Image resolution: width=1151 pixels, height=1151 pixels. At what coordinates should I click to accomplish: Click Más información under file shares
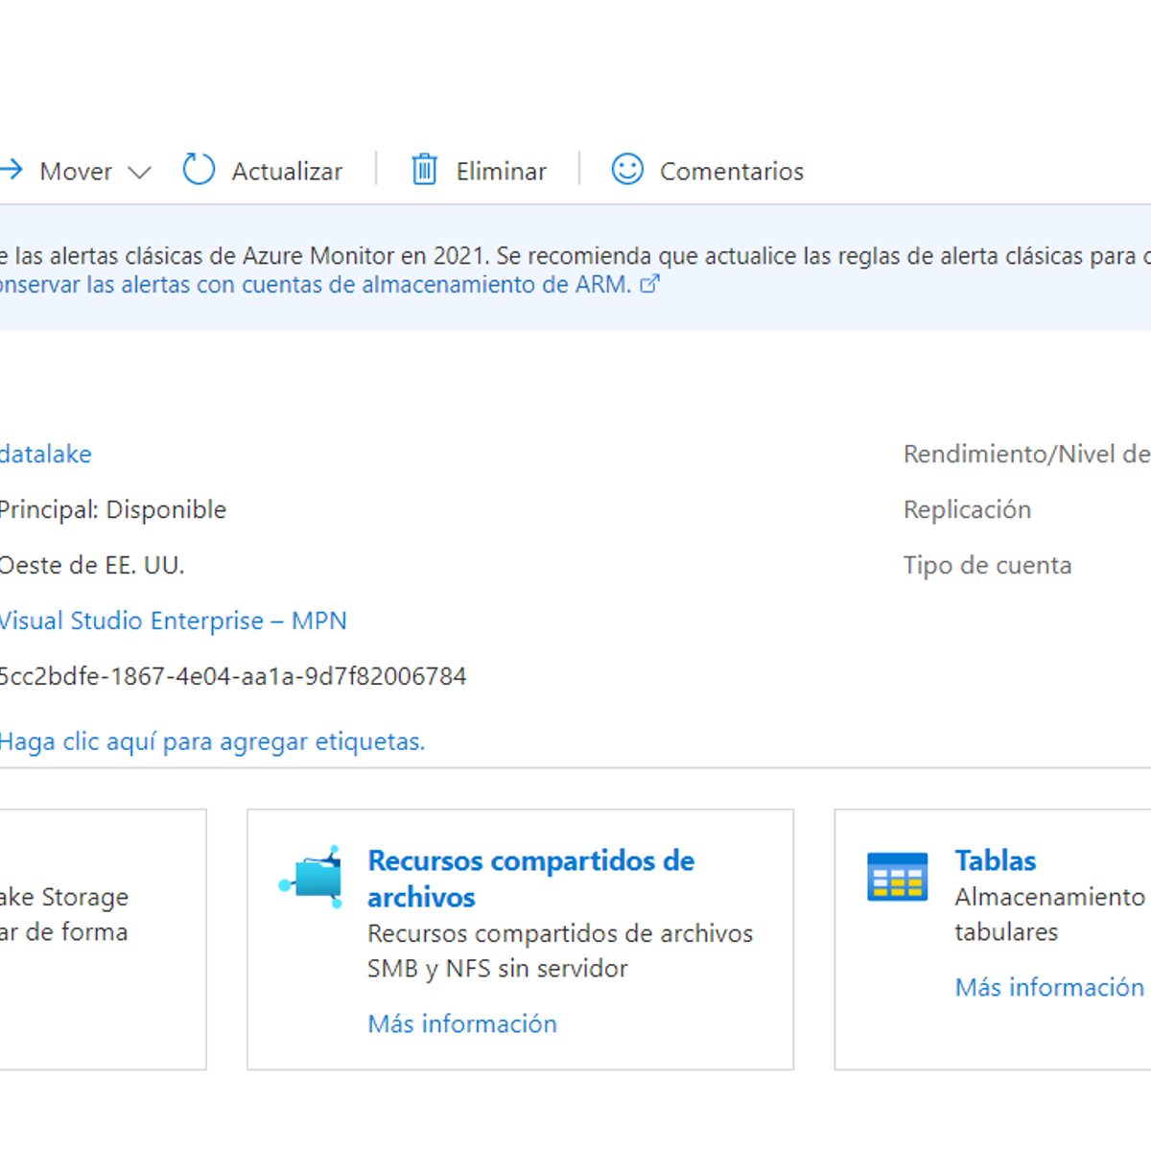coord(462,1023)
